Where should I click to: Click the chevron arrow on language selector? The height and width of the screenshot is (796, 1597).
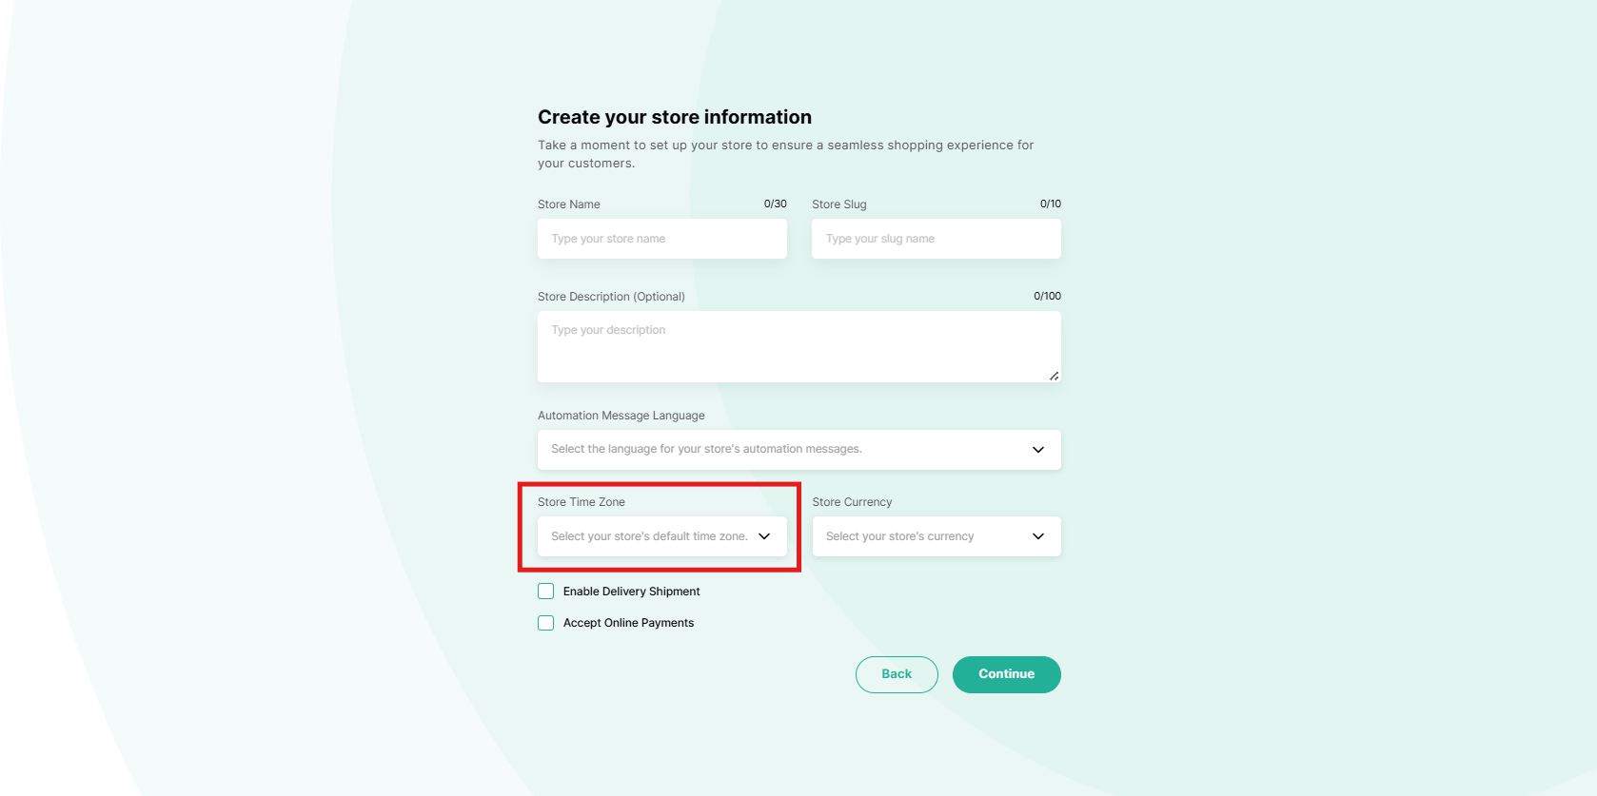pyautogui.click(x=1038, y=450)
